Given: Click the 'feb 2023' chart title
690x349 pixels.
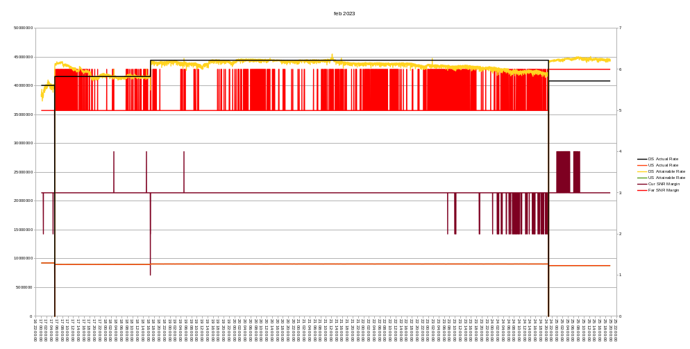Looking at the screenshot, I should (344, 14).
